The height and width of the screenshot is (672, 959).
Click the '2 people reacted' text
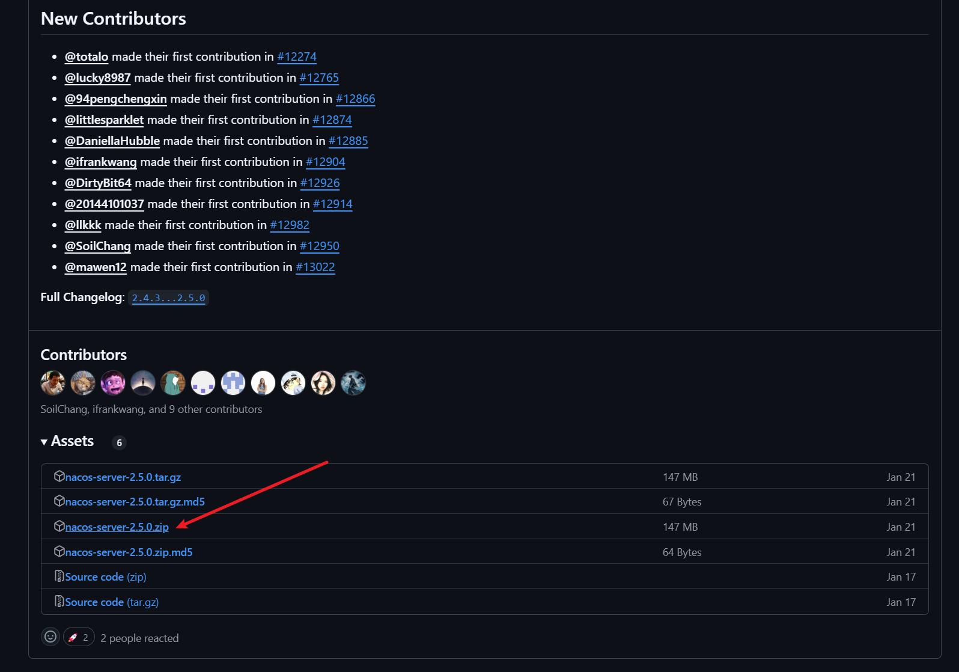point(139,638)
